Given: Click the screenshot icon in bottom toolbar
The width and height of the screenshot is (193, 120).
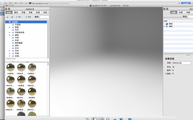Looking at the screenshot, I should tap(114, 119).
